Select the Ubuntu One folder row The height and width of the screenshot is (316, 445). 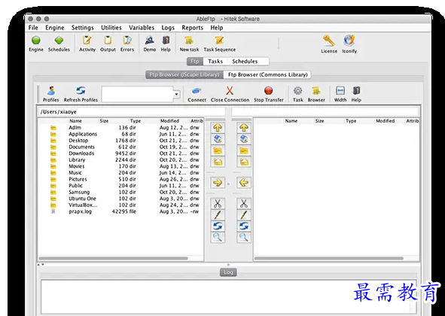pos(121,199)
